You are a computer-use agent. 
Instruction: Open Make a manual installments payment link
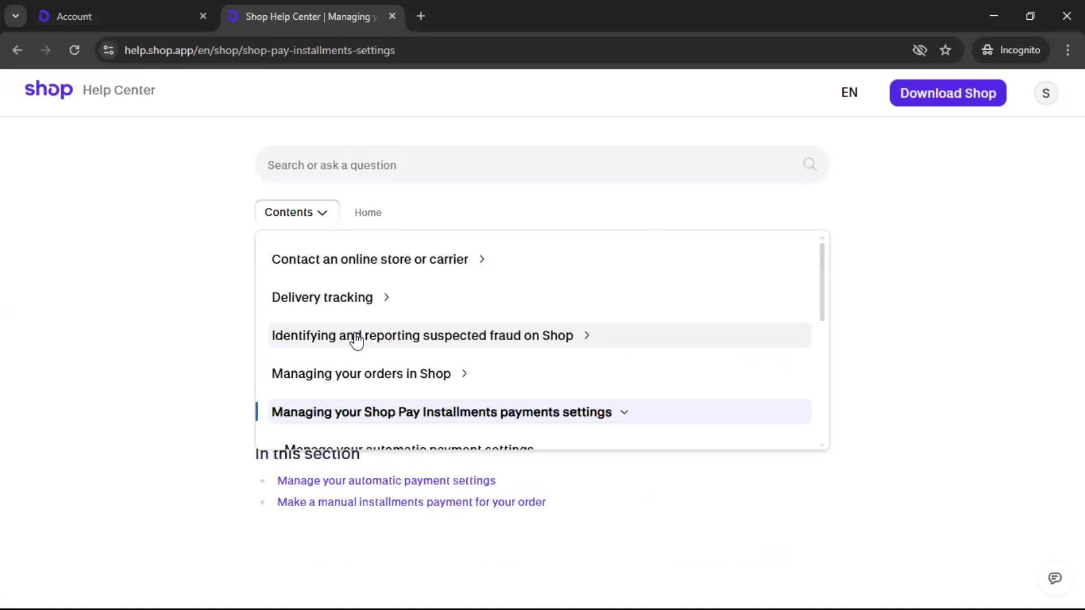tap(411, 502)
